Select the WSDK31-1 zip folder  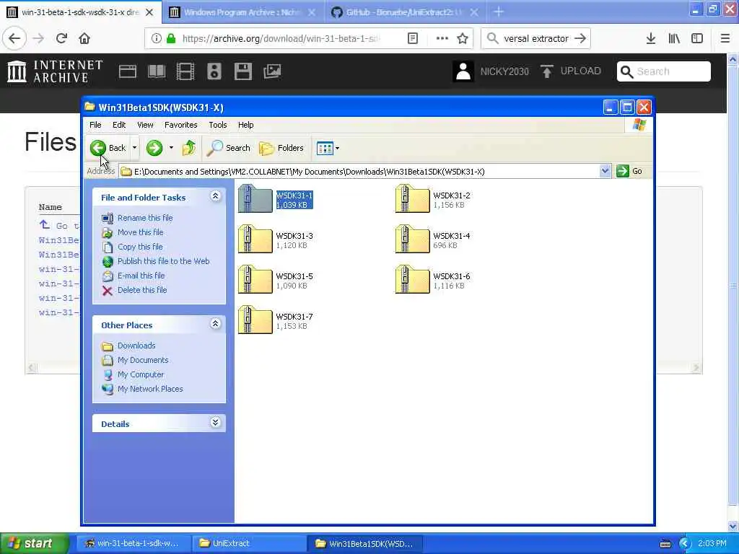point(275,199)
